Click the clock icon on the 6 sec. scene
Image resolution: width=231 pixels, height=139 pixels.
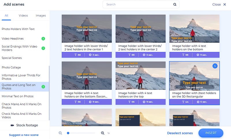(x=198, y=102)
